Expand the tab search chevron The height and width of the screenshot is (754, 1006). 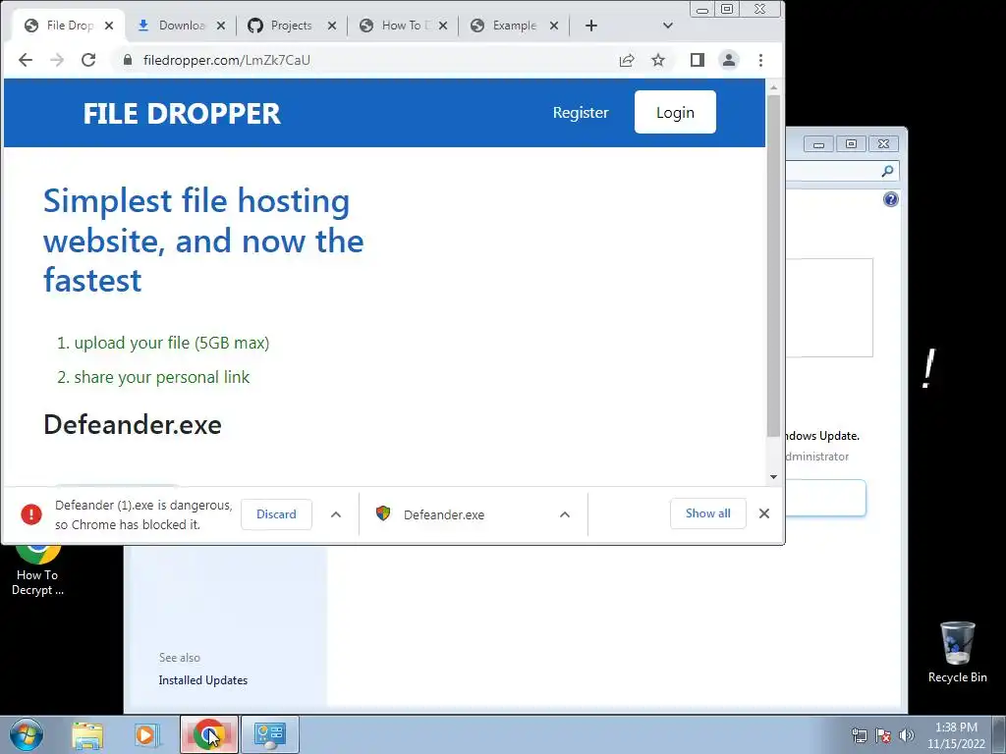coord(668,26)
